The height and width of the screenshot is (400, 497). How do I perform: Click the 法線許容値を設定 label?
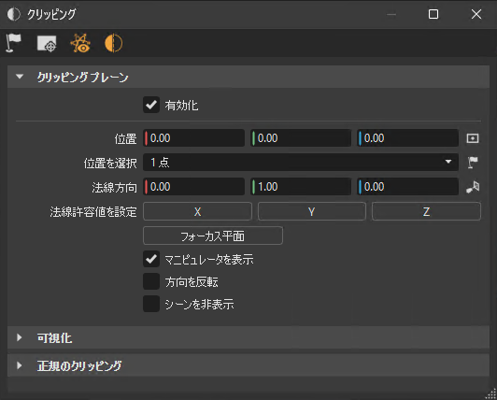click(x=93, y=212)
